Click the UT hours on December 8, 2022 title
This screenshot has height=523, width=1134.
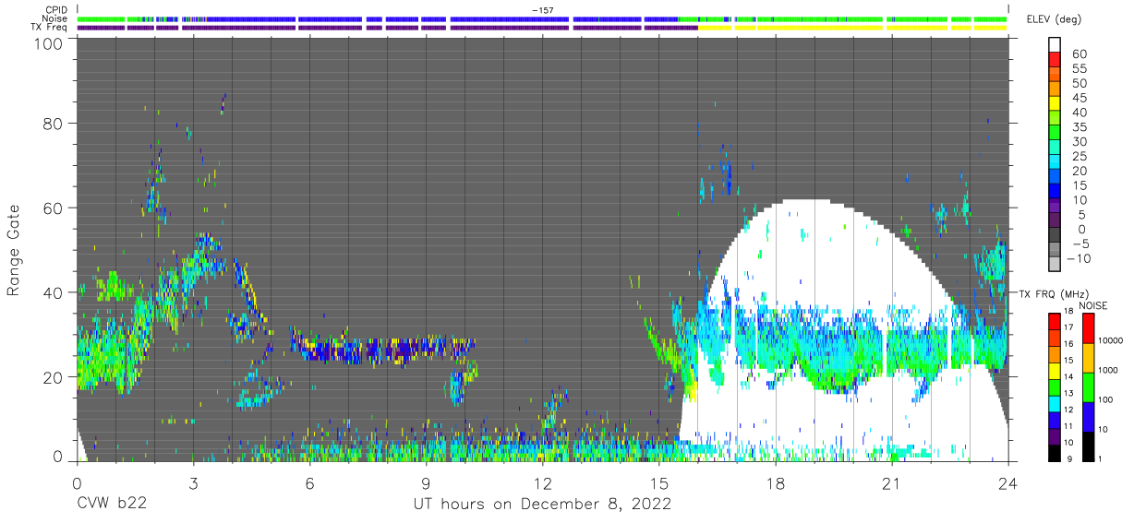tap(542, 505)
